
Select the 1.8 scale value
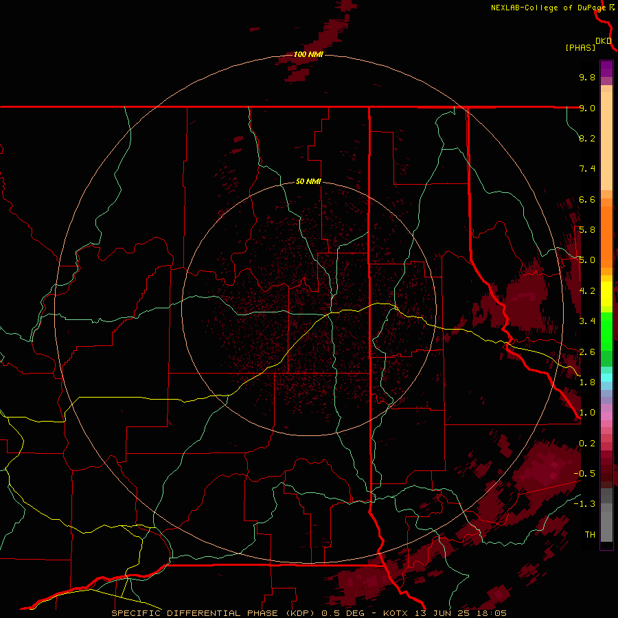[587, 382]
